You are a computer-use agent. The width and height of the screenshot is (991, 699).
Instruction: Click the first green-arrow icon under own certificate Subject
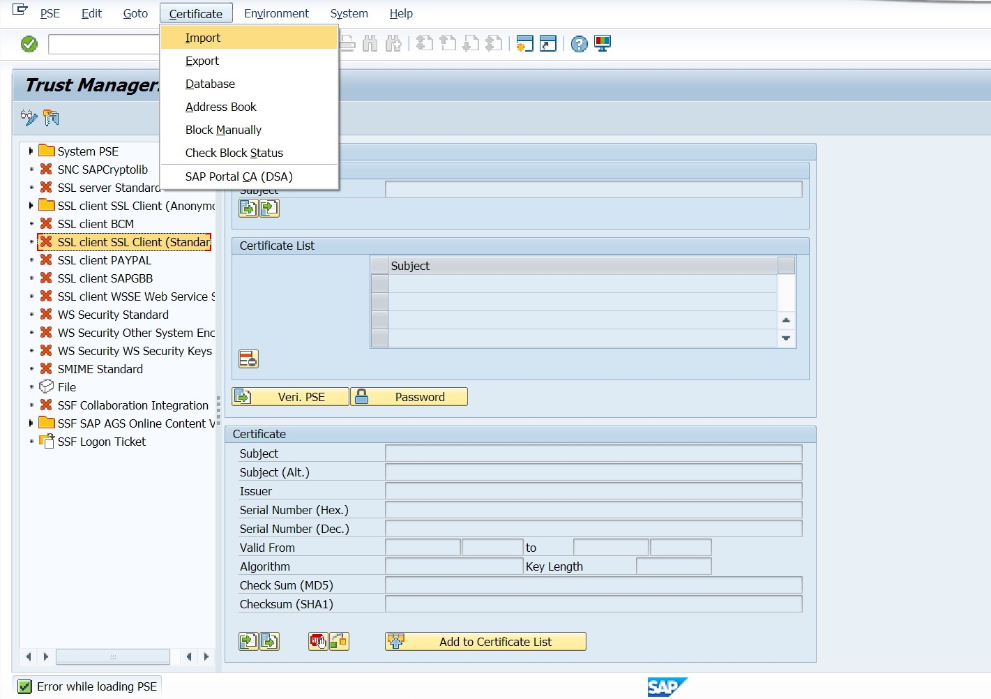248,208
